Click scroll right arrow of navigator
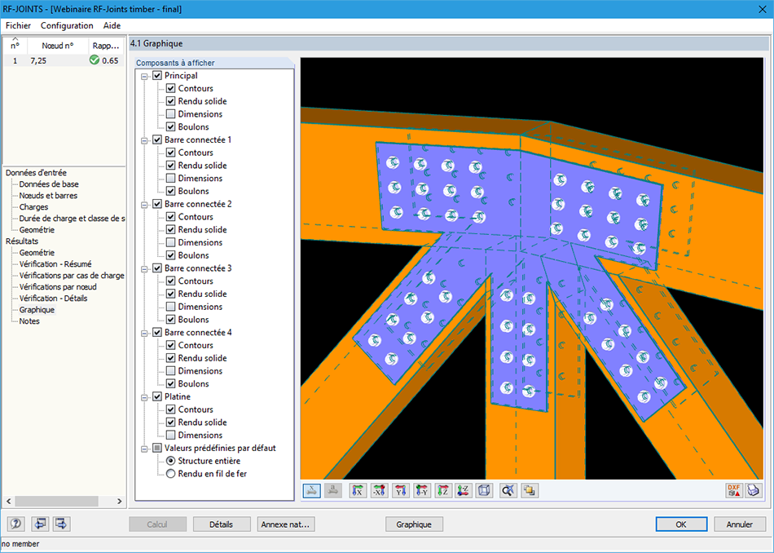Screen dimensions: 774x553 click(119, 501)
